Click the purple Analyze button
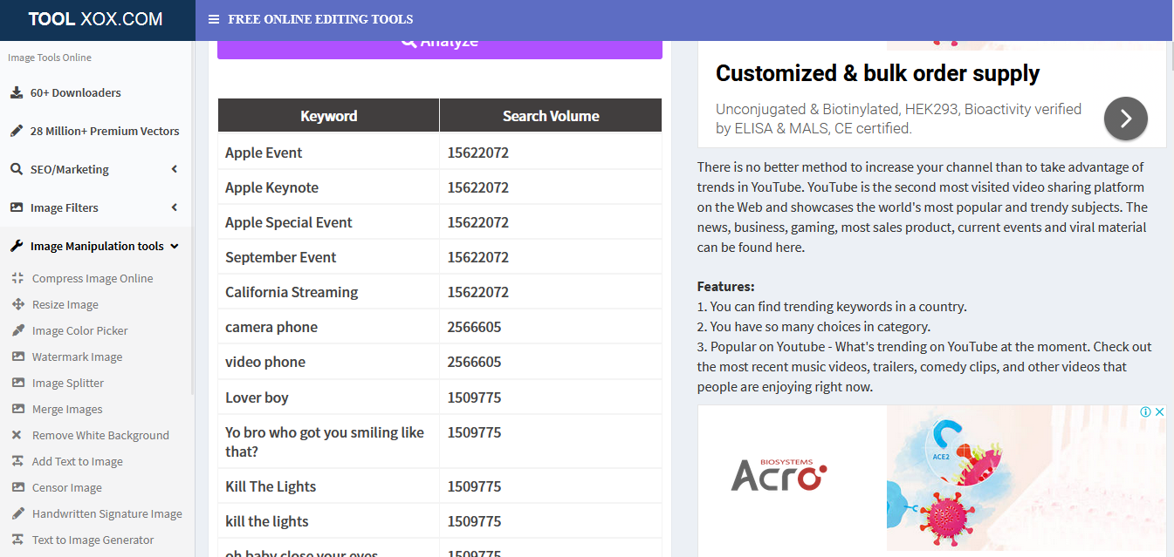This screenshot has height=557, width=1174. [x=440, y=48]
